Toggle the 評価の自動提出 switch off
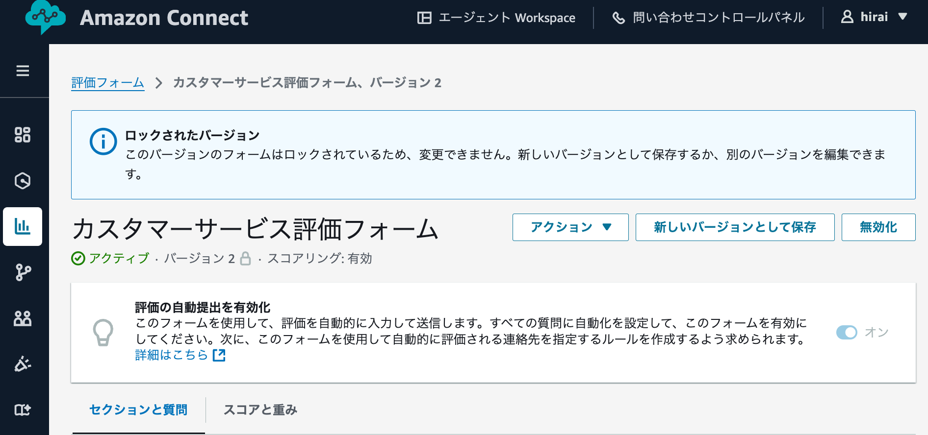Viewport: 928px width, 435px height. click(847, 332)
